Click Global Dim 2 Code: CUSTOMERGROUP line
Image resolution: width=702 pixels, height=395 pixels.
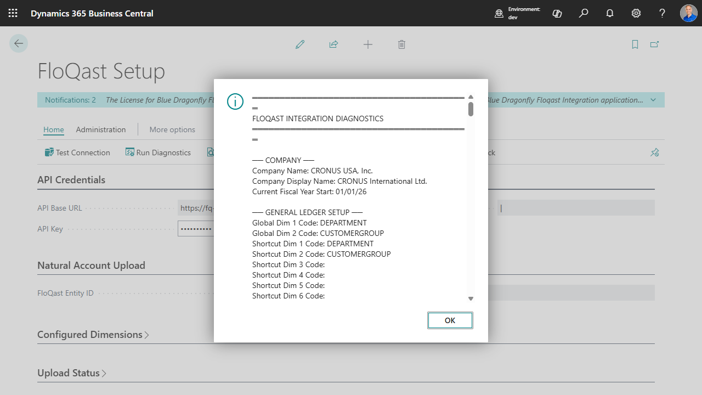point(318,233)
